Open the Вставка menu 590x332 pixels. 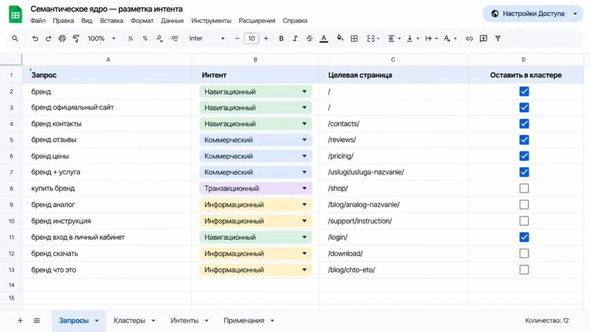111,21
